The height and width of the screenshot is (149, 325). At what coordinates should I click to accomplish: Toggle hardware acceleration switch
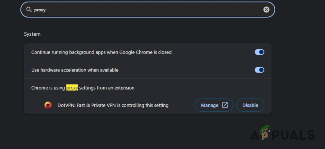[x=260, y=70]
